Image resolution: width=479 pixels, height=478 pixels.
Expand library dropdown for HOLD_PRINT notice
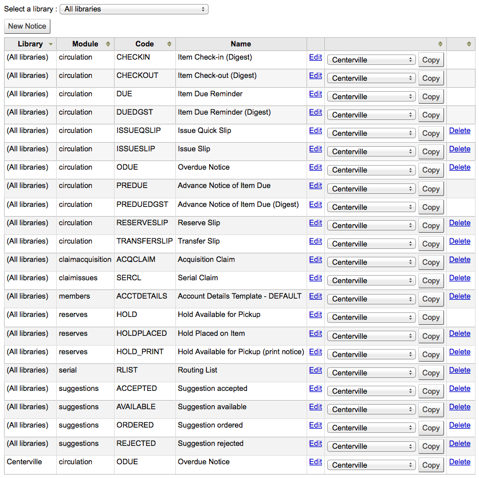pos(371,355)
